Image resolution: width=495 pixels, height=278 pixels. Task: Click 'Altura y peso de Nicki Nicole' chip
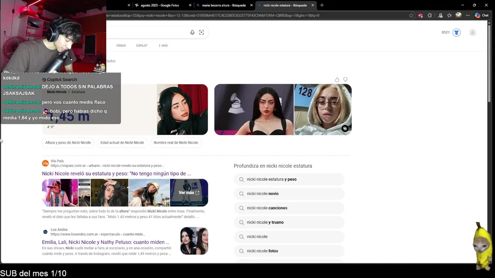click(68, 142)
